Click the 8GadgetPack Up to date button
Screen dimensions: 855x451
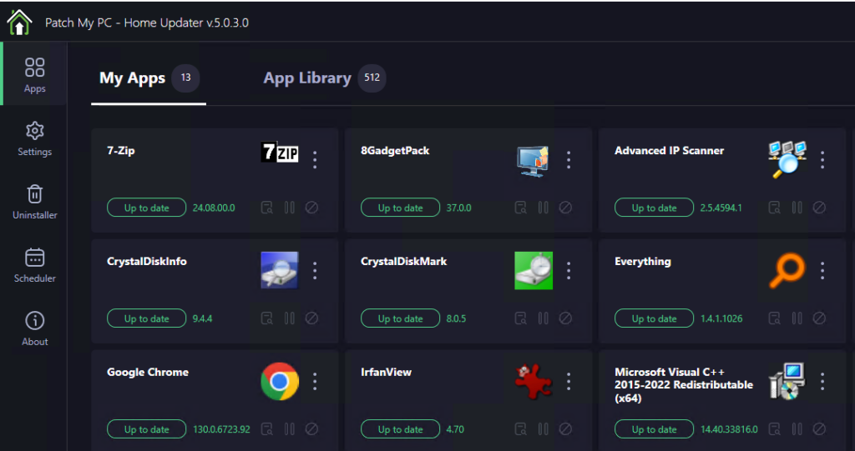(x=400, y=208)
